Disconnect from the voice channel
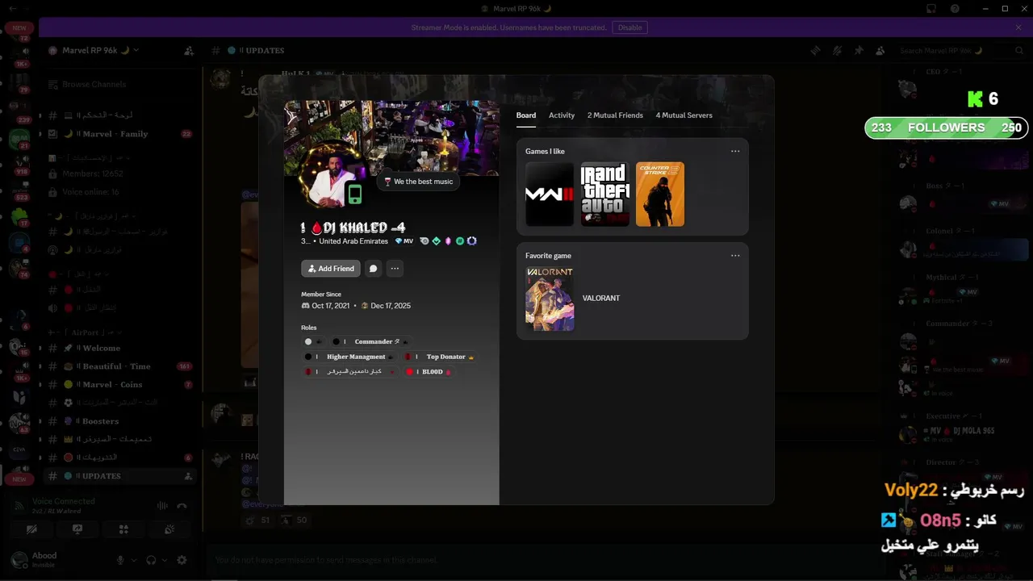 click(182, 506)
